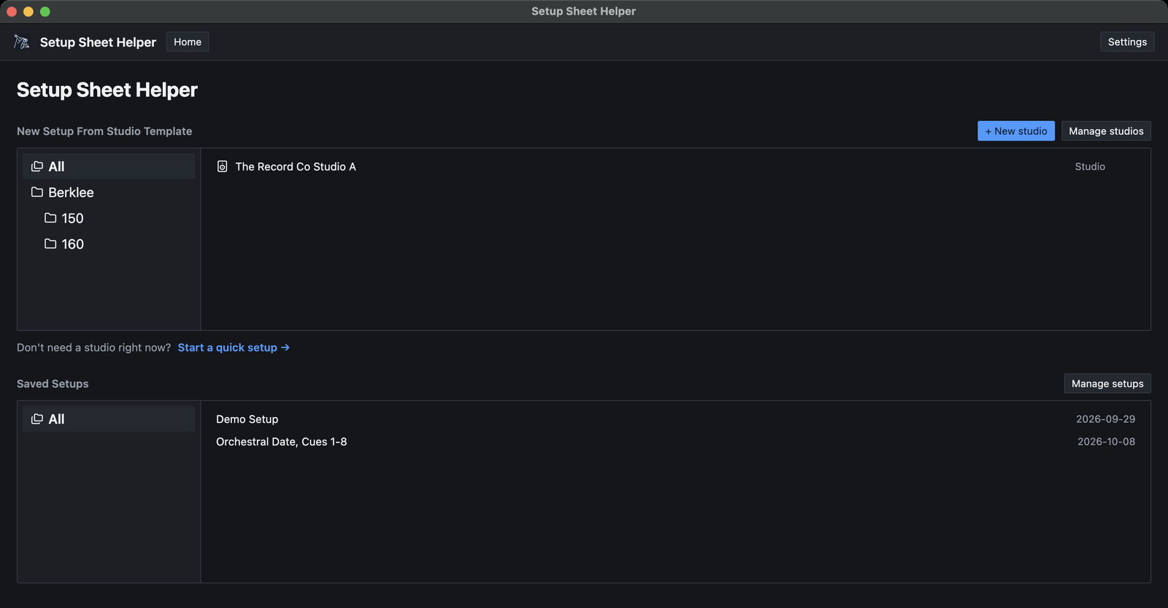
Task: Open Manage setups
Action: pos(1107,383)
